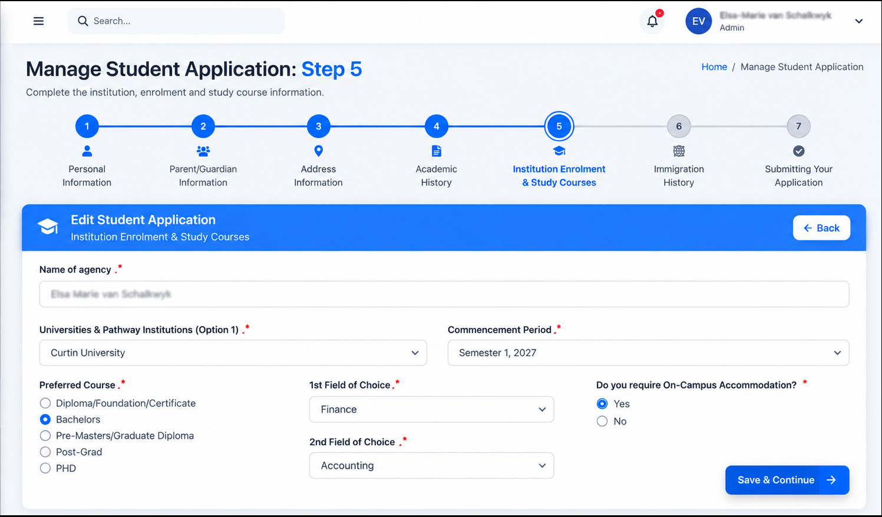Select Post-Grad preferred course
The image size is (882, 517).
(x=45, y=452)
